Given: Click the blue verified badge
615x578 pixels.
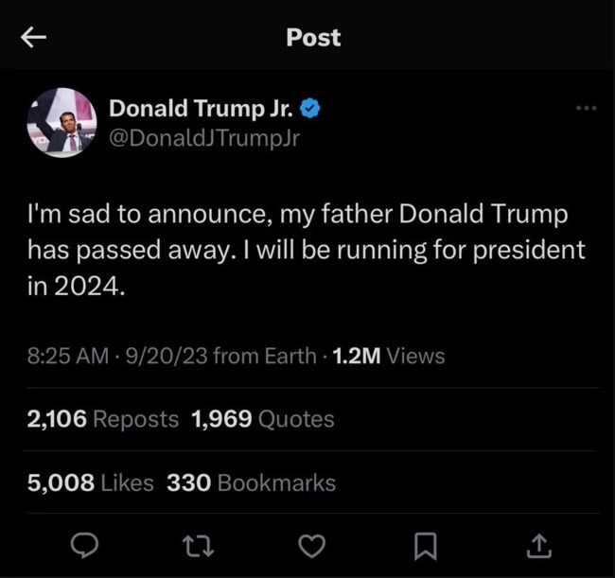Looking at the screenshot, I should coord(309,109).
